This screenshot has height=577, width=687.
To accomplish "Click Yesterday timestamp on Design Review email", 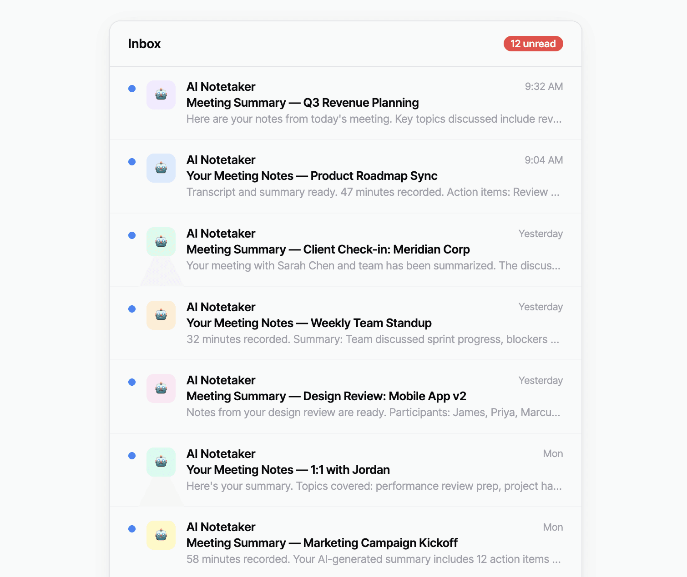I will point(541,380).
